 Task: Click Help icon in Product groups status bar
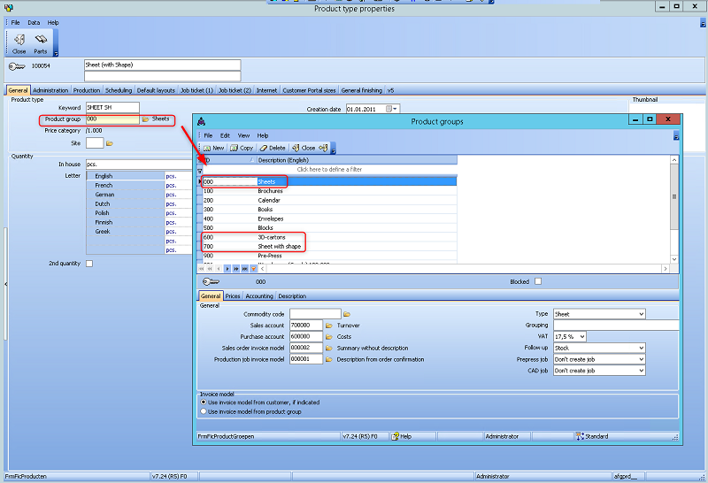pyautogui.click(x=395, y=436)
